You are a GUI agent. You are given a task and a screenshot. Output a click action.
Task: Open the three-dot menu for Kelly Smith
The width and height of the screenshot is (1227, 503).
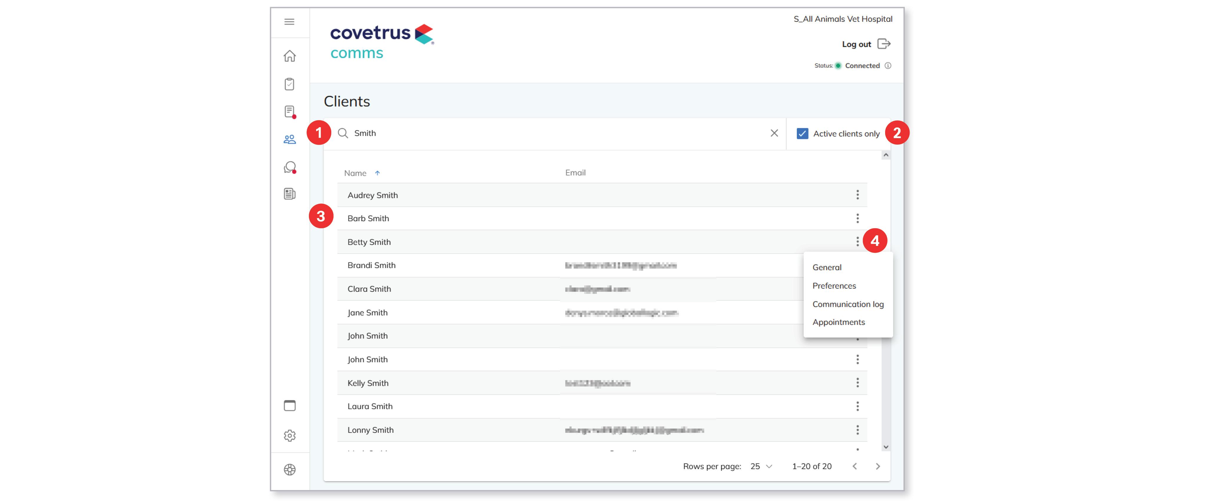pos(858,383)
